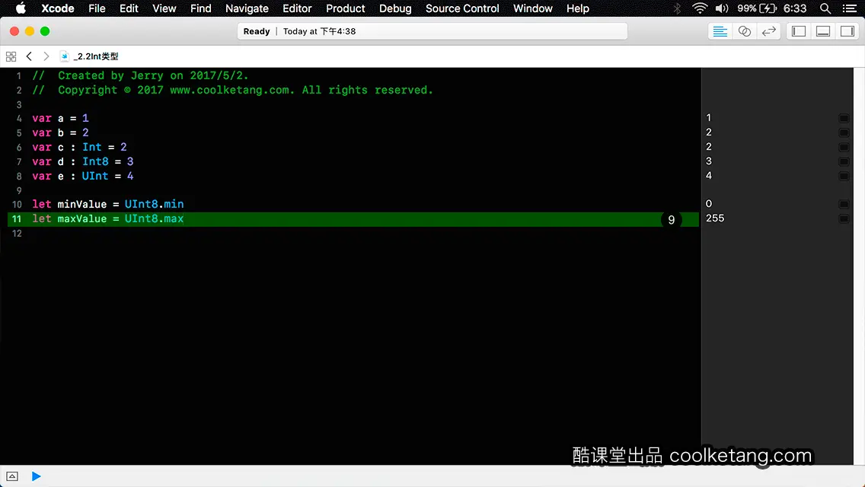Go forward in editor history

pos(46,56)
